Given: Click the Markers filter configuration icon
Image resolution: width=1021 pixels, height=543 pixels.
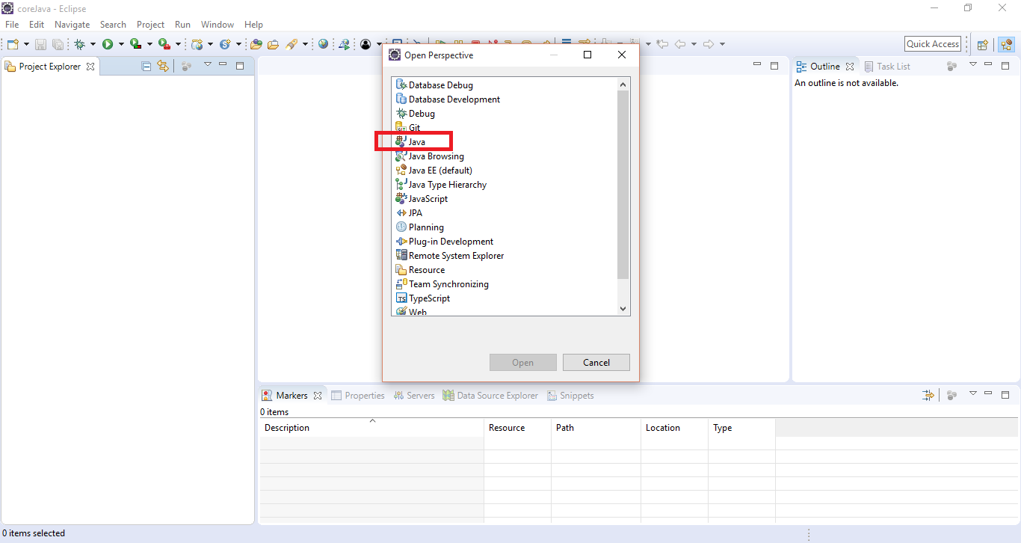Looking at the screenshot, I should (x=928, y=395).
